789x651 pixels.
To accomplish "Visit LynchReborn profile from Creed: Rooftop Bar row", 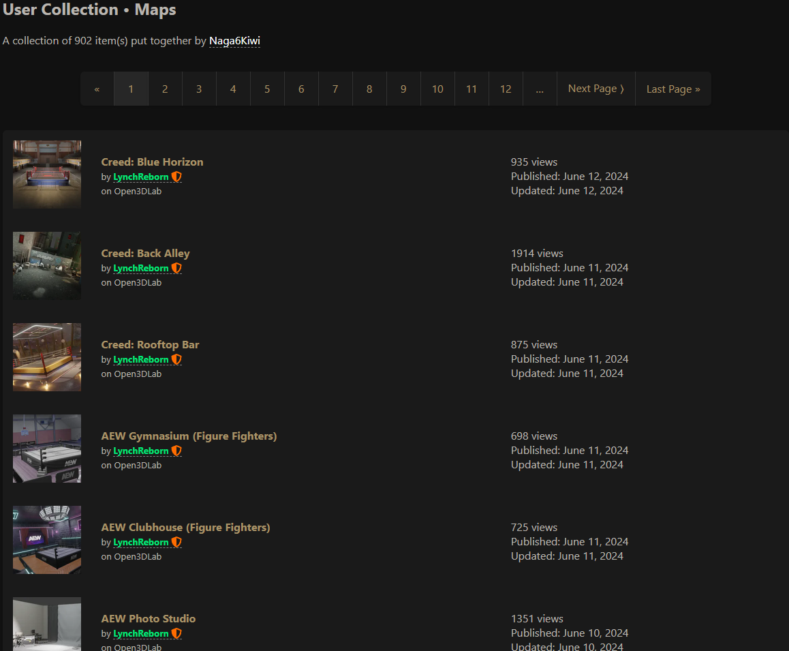I will [x=141, y=360].
